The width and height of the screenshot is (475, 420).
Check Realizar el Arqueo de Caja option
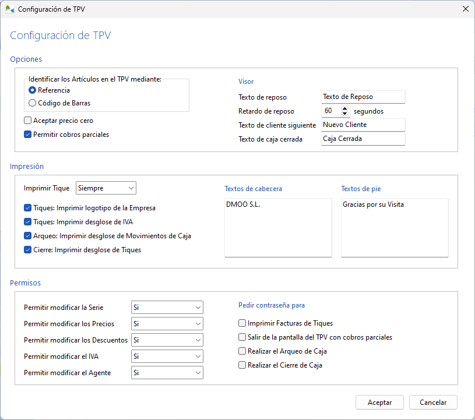pos(242,351)
